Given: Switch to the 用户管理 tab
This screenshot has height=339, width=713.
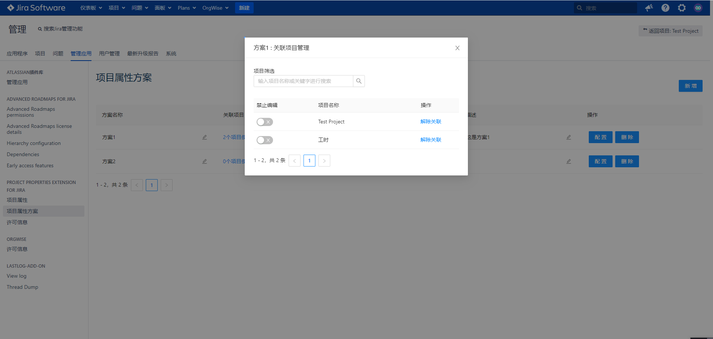Looking at the screenshot, I should tap(109, 54).
